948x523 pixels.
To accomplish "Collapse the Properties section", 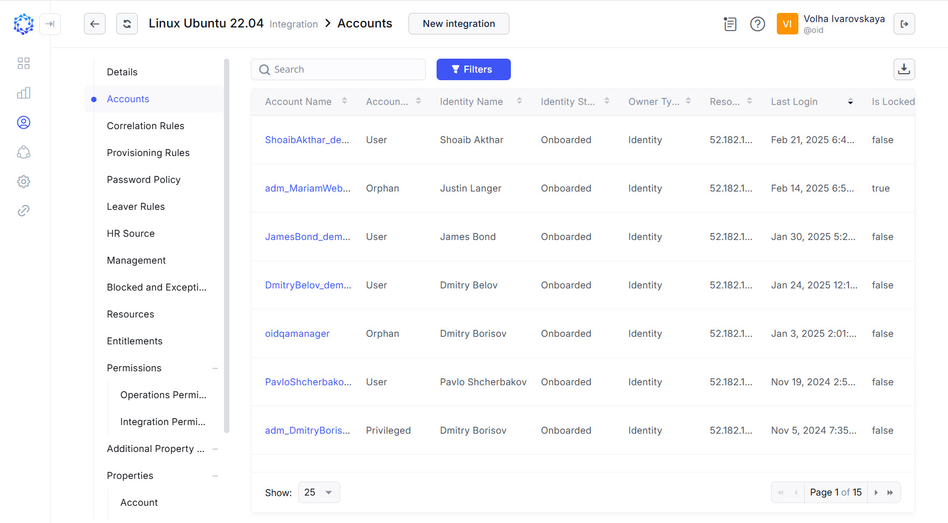I will pos(215,476).
